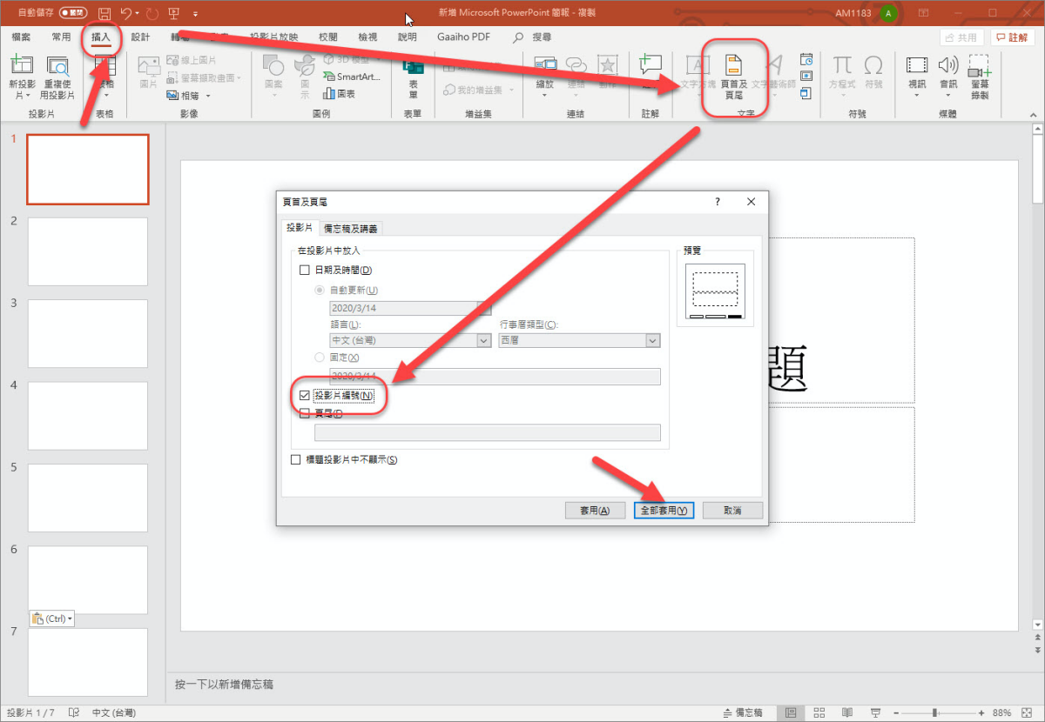Click the 全部套用 apply to all button
The height and width of the screenshot is (722, 1045).
[664, 511]
